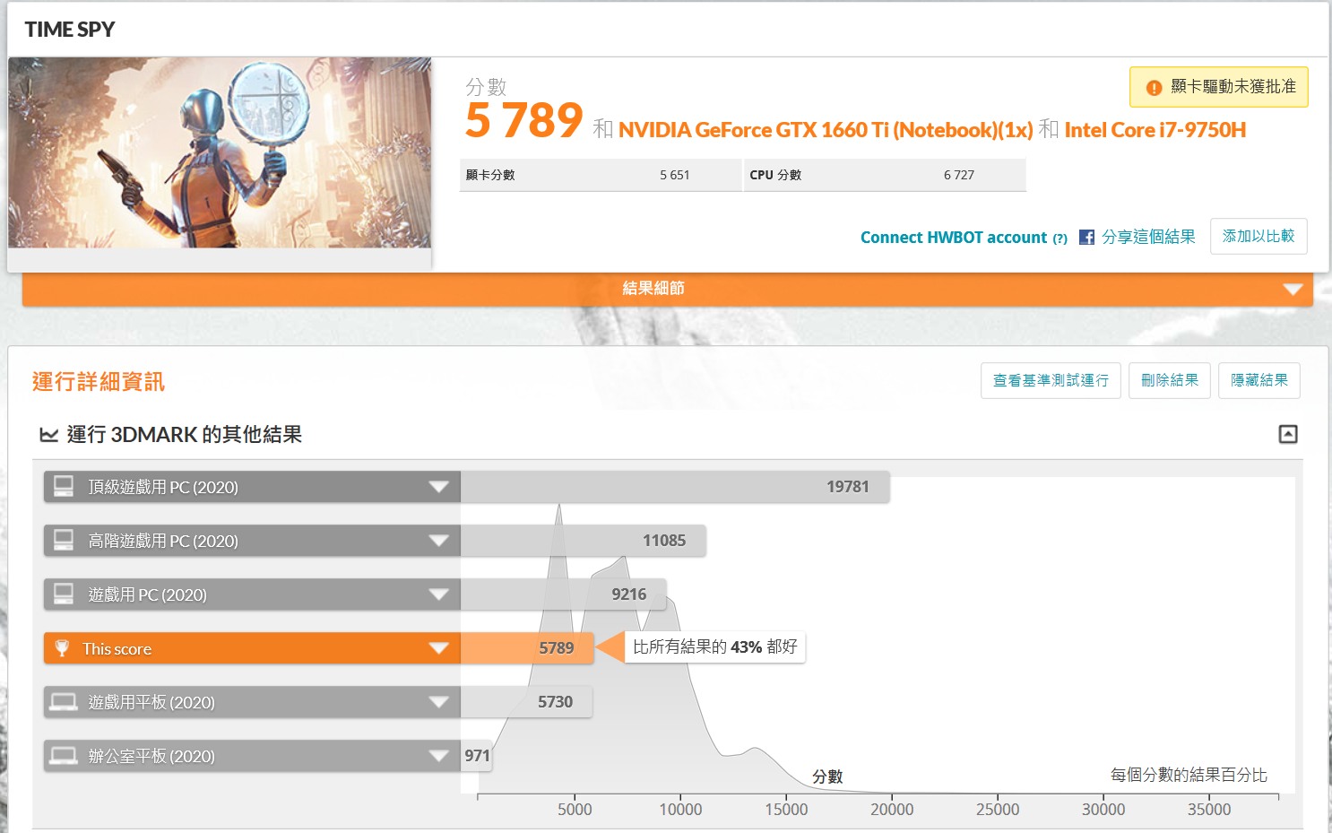
Task: Click desktop PC icon for 遊戲用 PC (2020)
Action: click(x=64, y=594)
